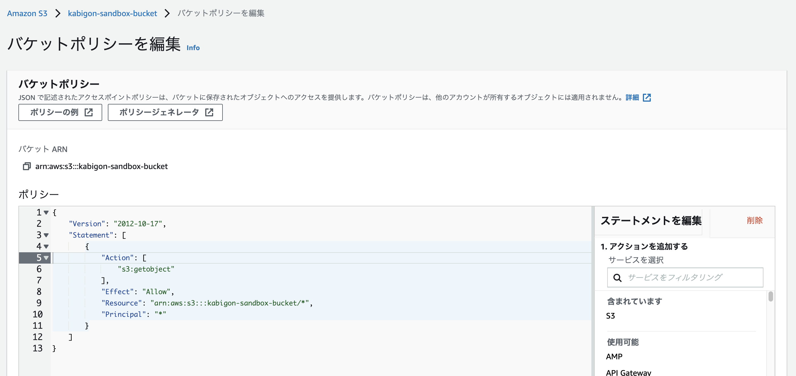The image size is (796, 376).
Task: Click the search magnifier icon in service filter
Action: (x=617, y=277)
